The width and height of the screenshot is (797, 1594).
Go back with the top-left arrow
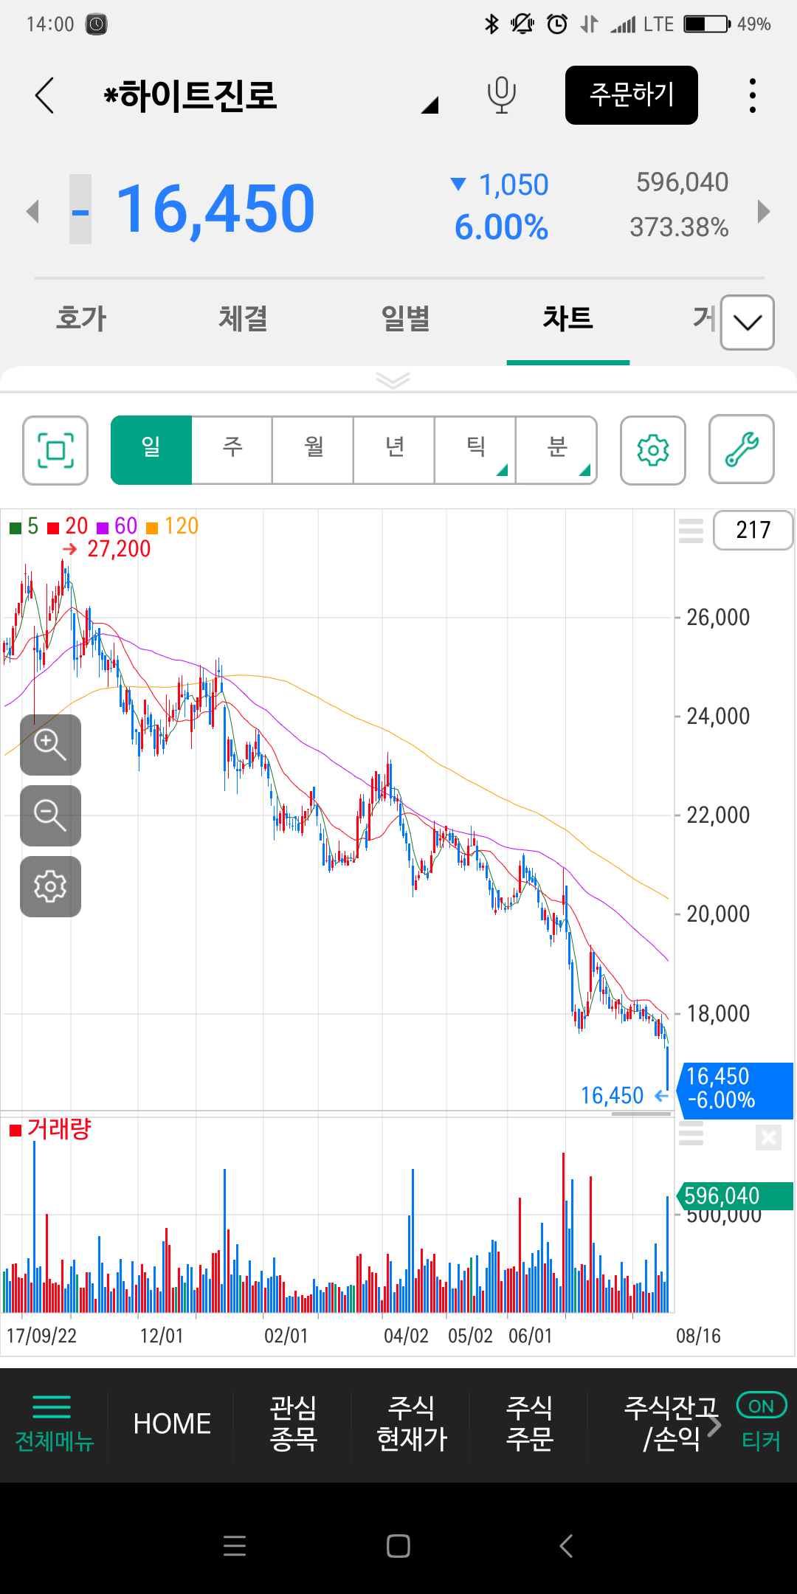(x=45, y=95)
